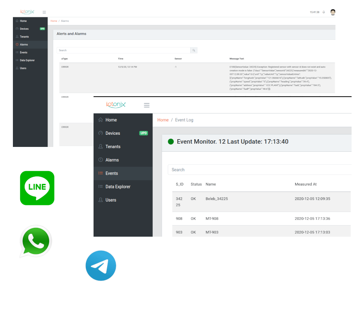Click the search magnifier button on Alerts page
This screenshot has width=354, height=322.
coord(194,50)
